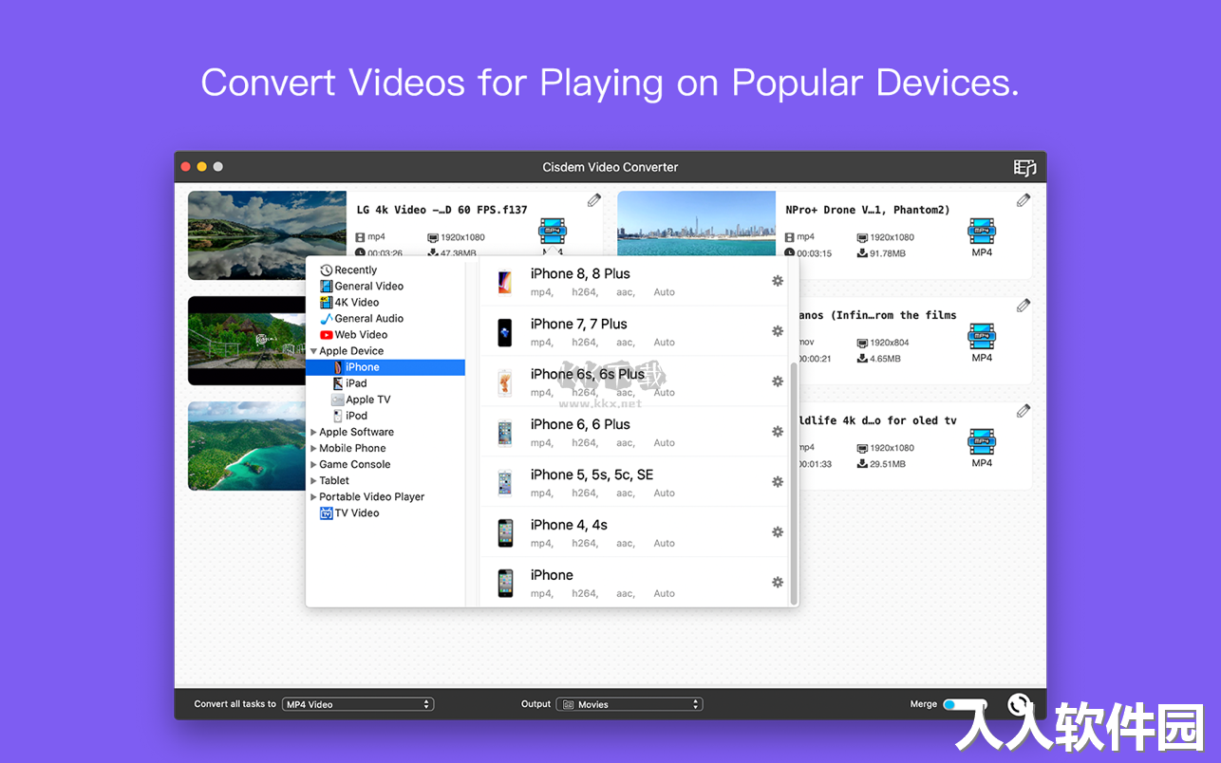Click the LG 4k Video title text

[x=441, y=210]
